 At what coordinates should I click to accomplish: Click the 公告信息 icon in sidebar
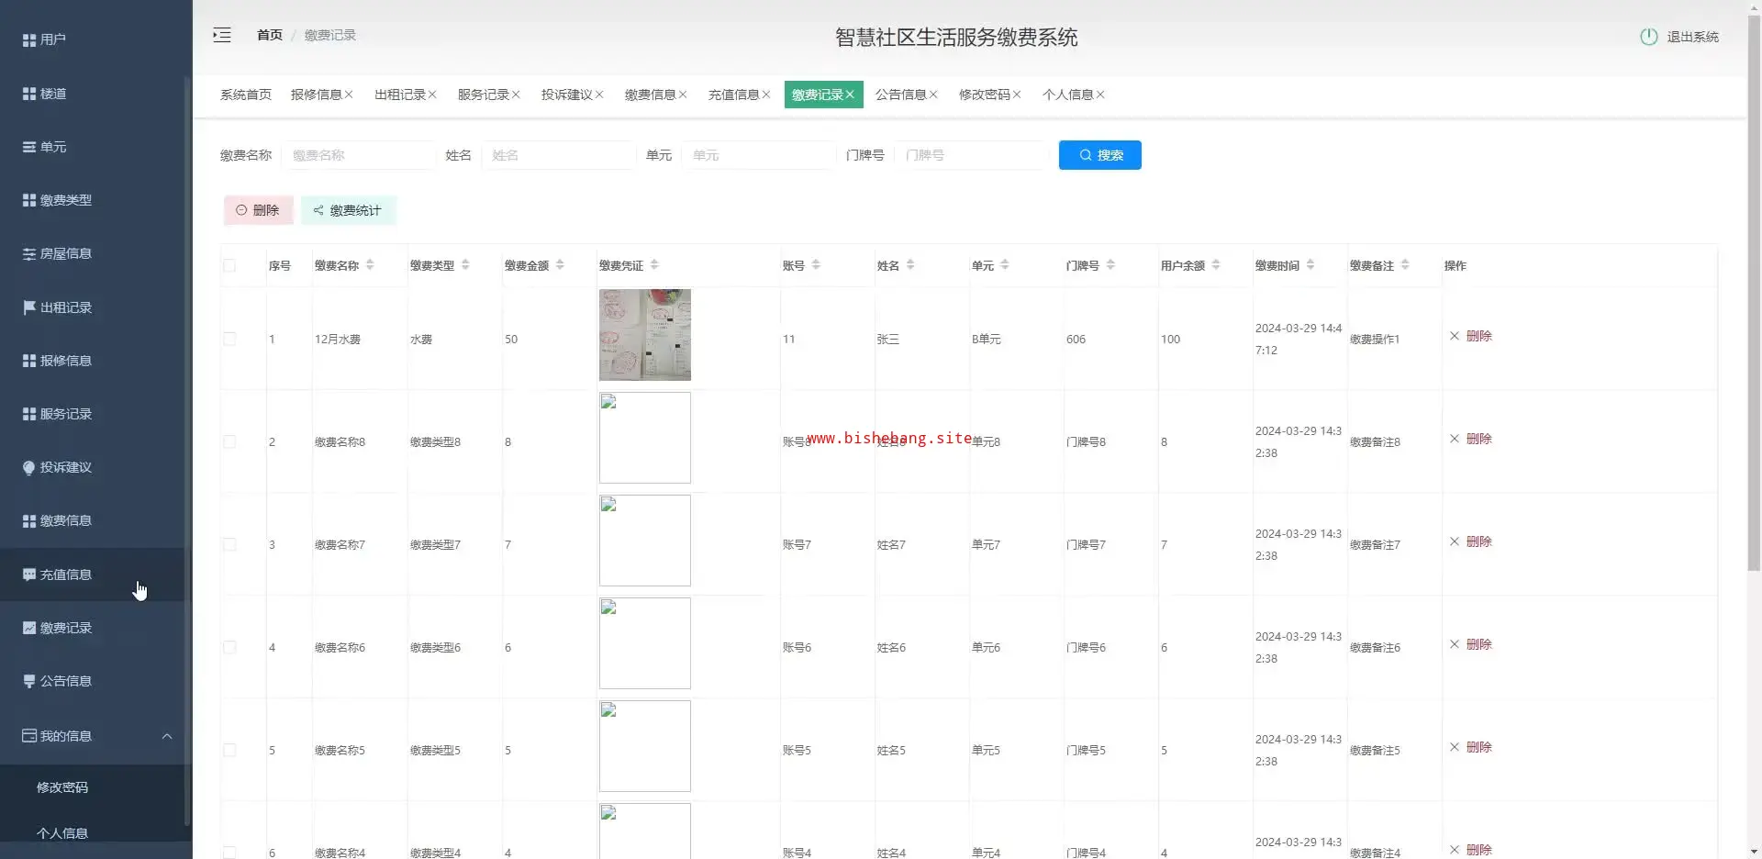29,681
